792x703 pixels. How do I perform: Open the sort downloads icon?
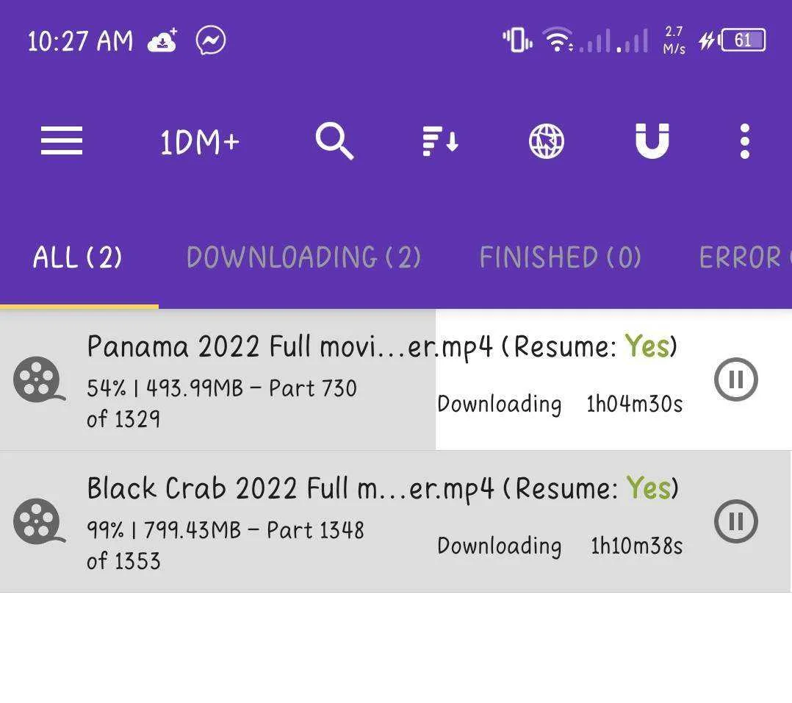point(440,141)
